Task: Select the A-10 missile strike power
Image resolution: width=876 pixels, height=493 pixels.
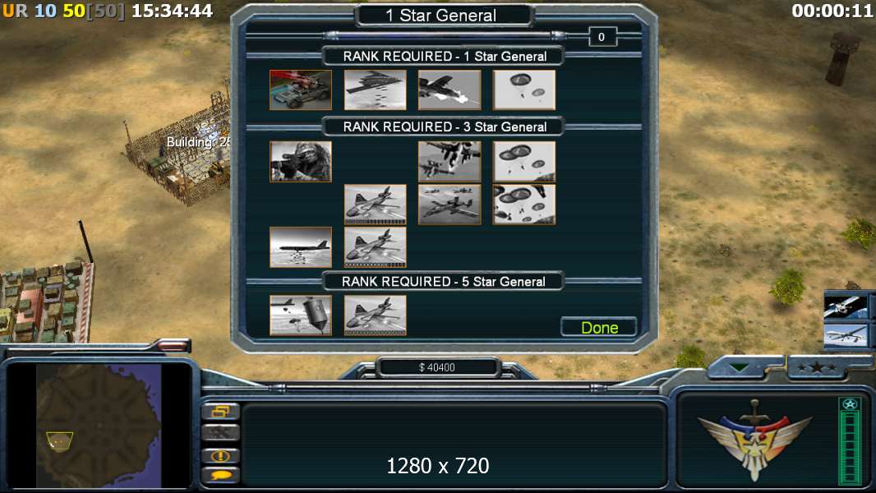Action: click(450, 90)
